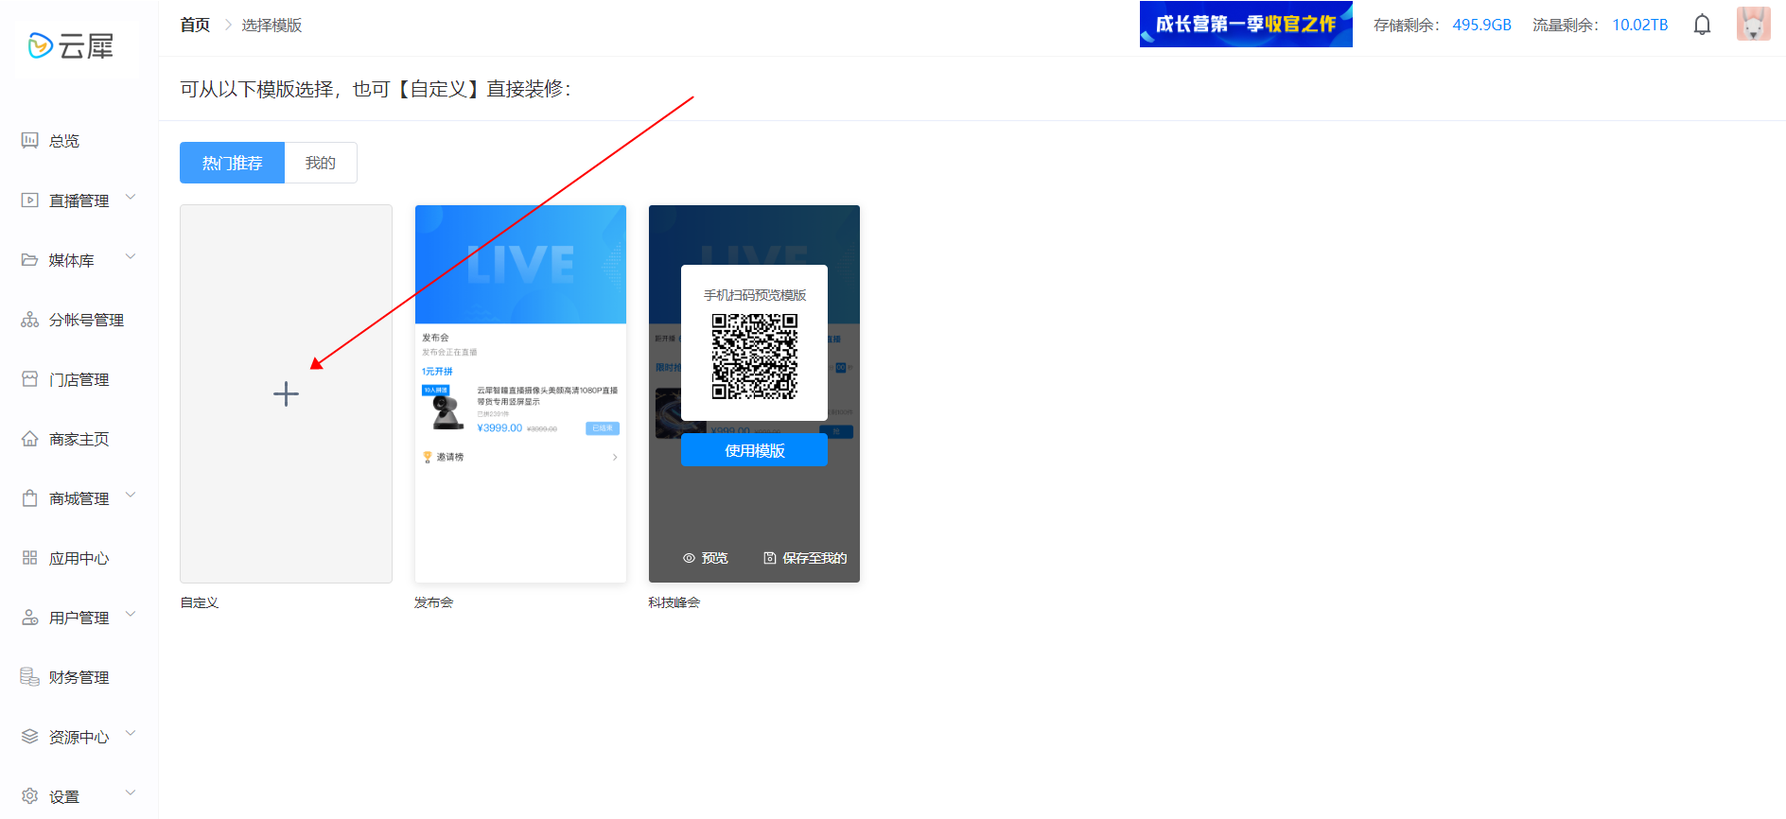Click the 分帐号管理 hierarchy icon
The height and width of the screenshot is (819, 1786).
tap(30, 320)
